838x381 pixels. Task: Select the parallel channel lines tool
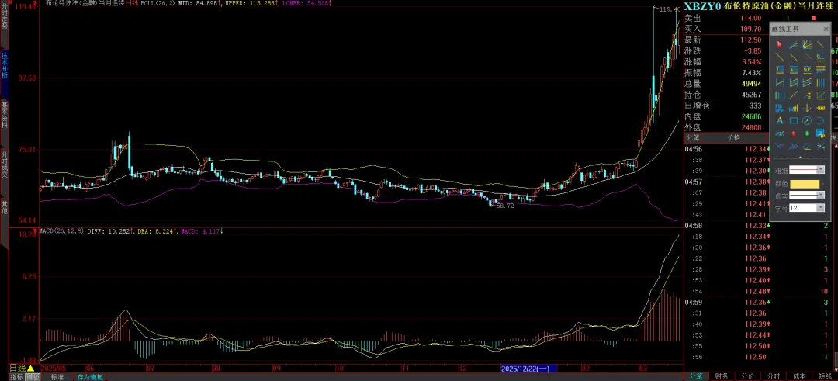tap(793, 81)
